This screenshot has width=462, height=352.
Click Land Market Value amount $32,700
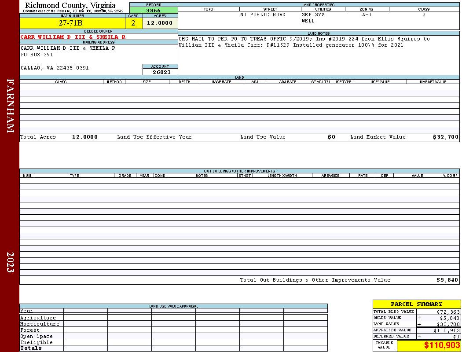445,137
